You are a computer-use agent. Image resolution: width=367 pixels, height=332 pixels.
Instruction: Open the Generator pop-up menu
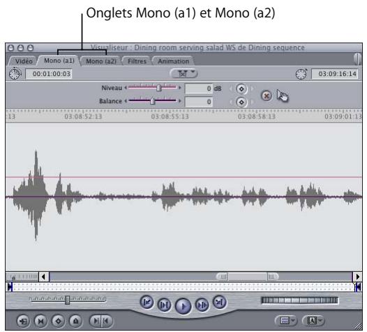(314, 321)
